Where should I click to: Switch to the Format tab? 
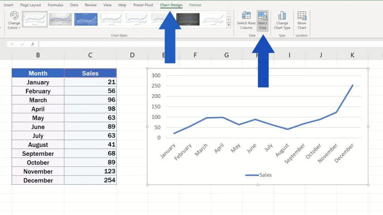click(195, 5)
